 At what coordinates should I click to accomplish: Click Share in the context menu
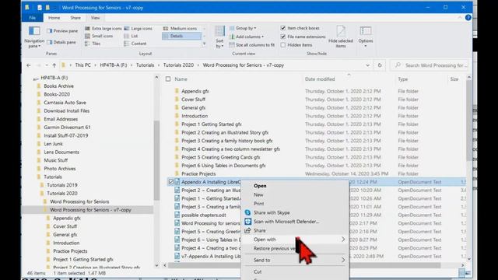259,230
